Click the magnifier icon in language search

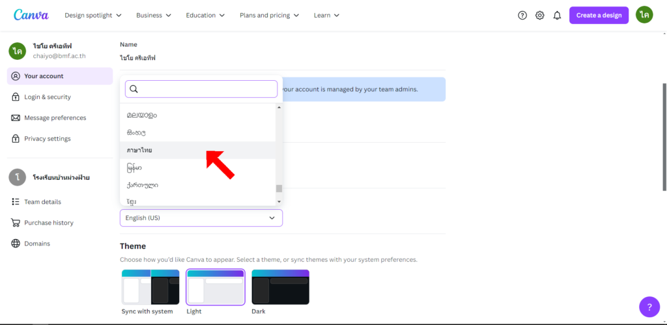tap(134, 89)
